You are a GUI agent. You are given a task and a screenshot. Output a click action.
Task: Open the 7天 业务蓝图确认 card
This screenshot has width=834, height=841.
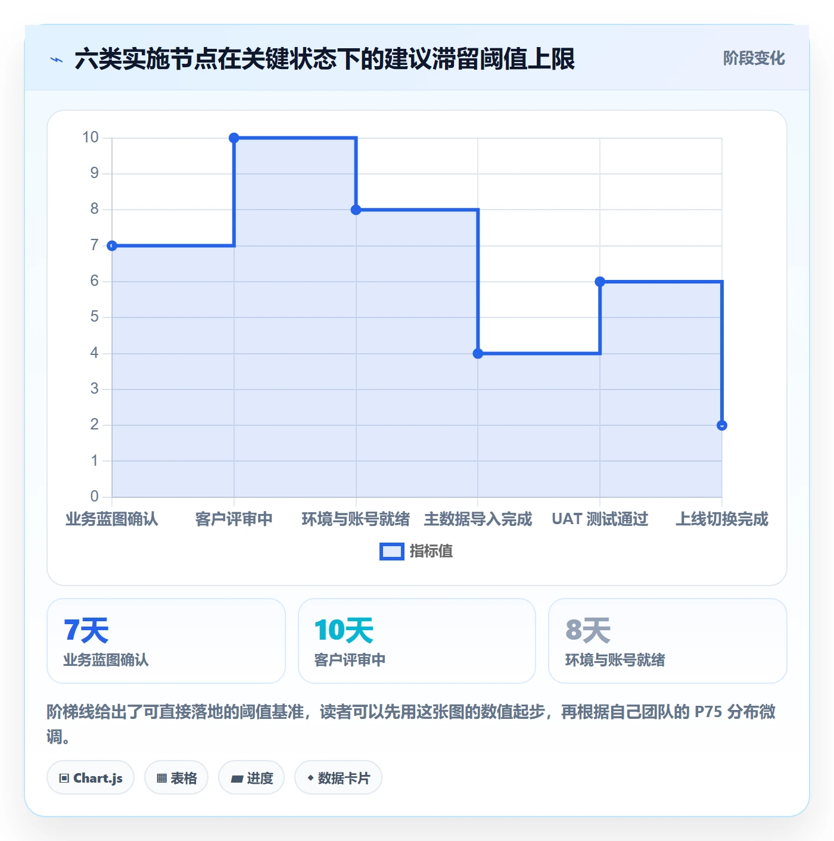(x=166, y=641)
